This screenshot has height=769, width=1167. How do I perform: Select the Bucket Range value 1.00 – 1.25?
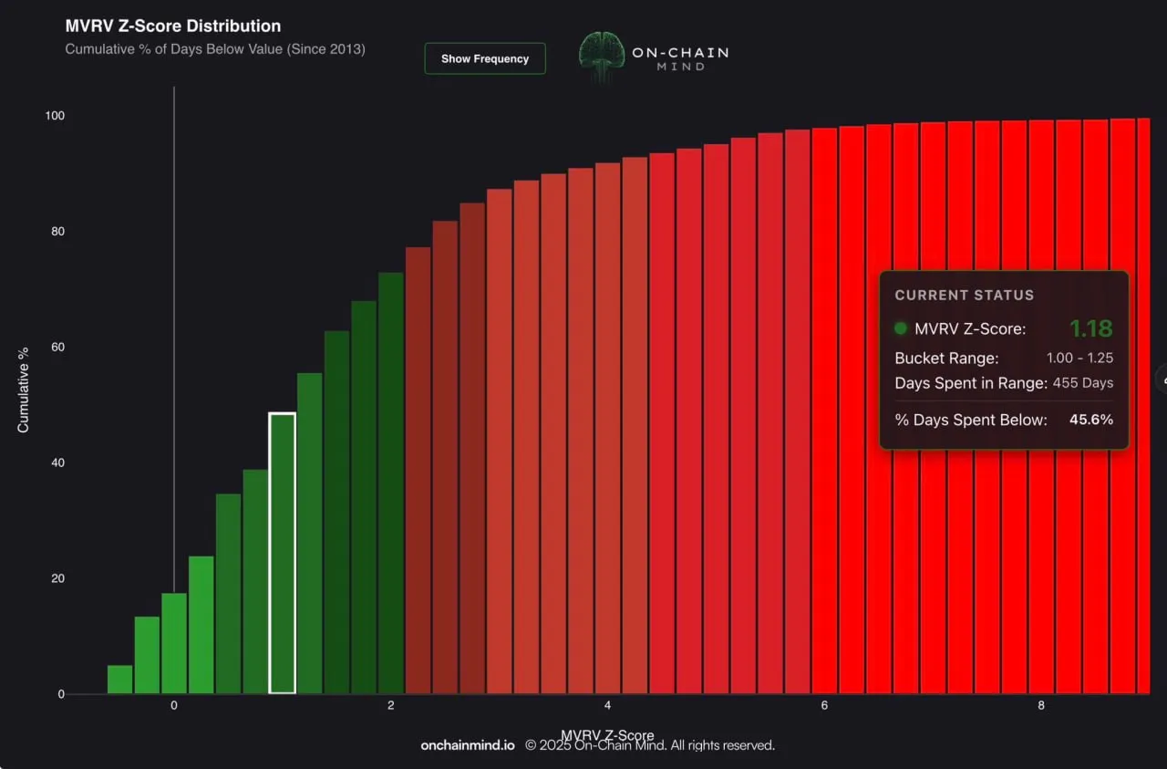point(1081,358)
